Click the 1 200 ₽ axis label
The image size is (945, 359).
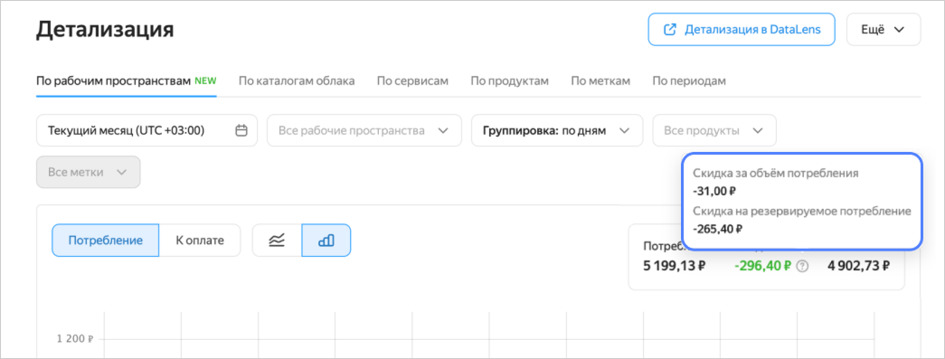[x=75, y=339]
